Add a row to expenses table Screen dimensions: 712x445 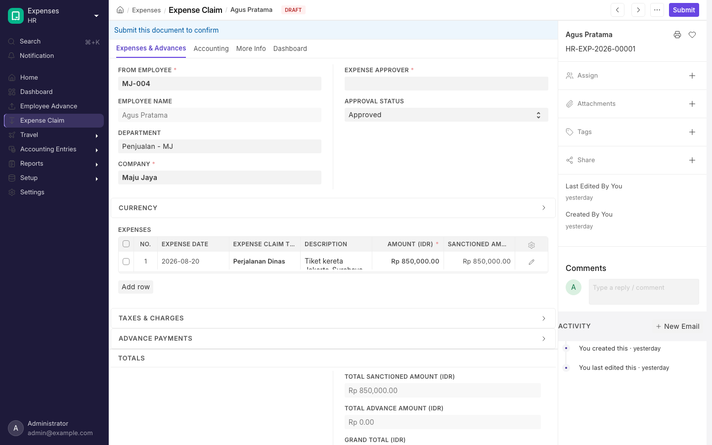click(x=135, y=287)
